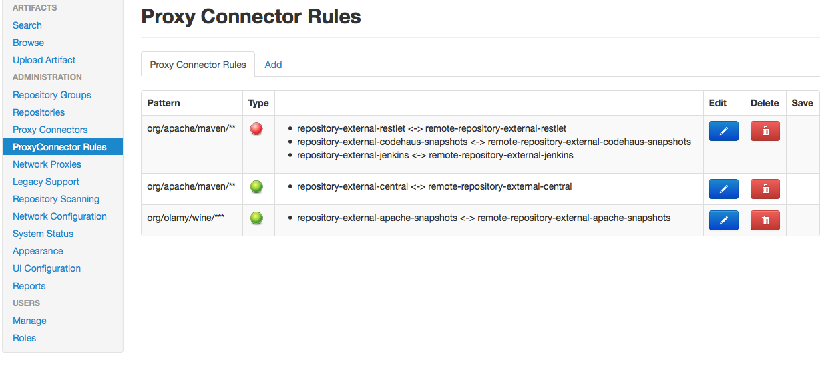Click red type indicator of first rule
This screenshot has width=820, height=366.
coord(256,129)
